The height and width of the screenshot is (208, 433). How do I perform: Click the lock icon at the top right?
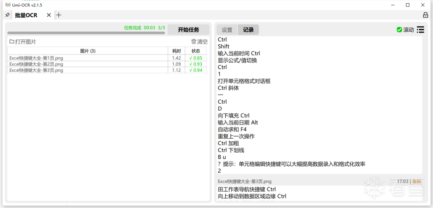tap(425, 15)
